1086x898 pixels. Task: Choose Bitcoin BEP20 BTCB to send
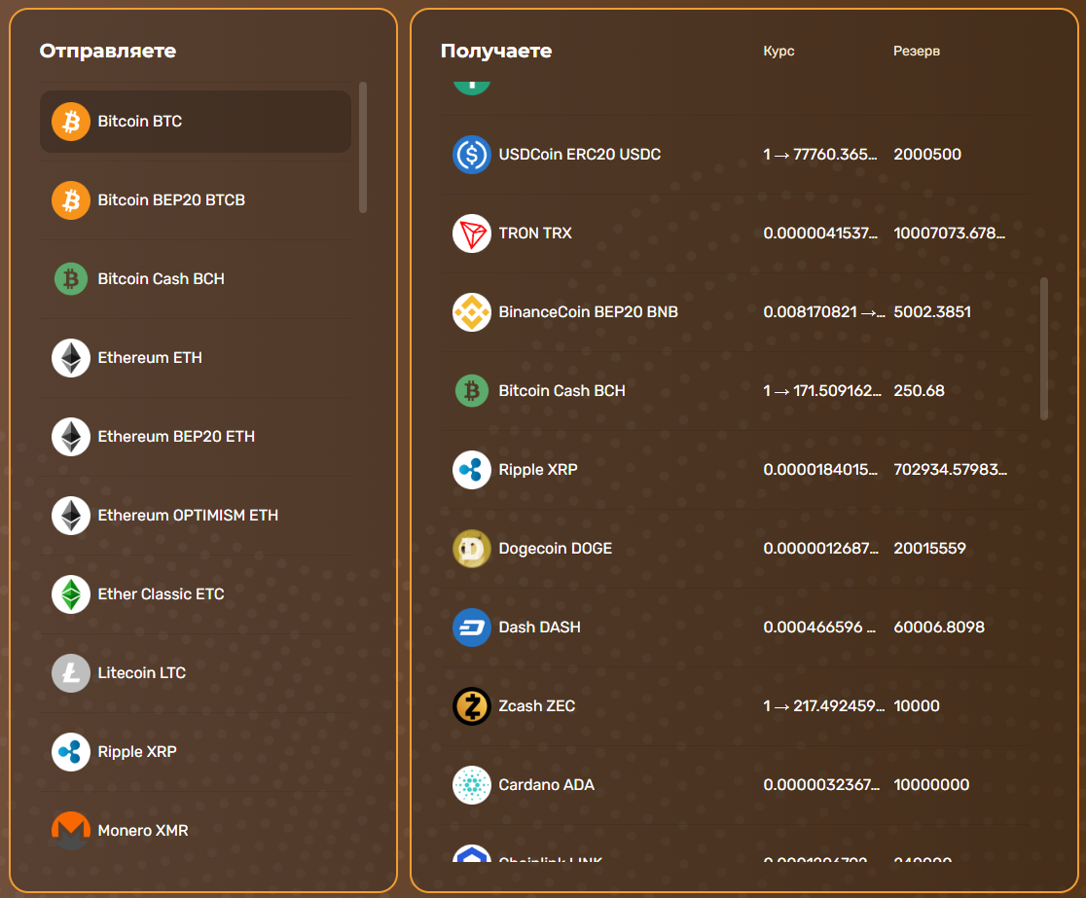(196, 200)
